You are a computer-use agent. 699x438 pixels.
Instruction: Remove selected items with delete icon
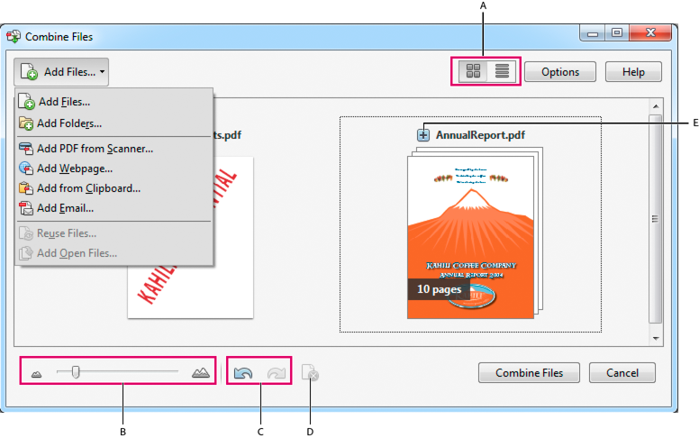tap(310, 372)
